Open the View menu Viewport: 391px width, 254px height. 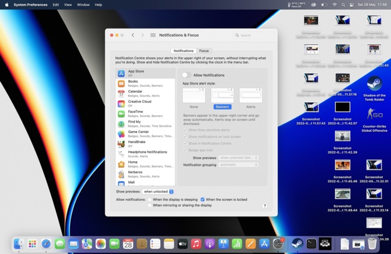[68, 5]
